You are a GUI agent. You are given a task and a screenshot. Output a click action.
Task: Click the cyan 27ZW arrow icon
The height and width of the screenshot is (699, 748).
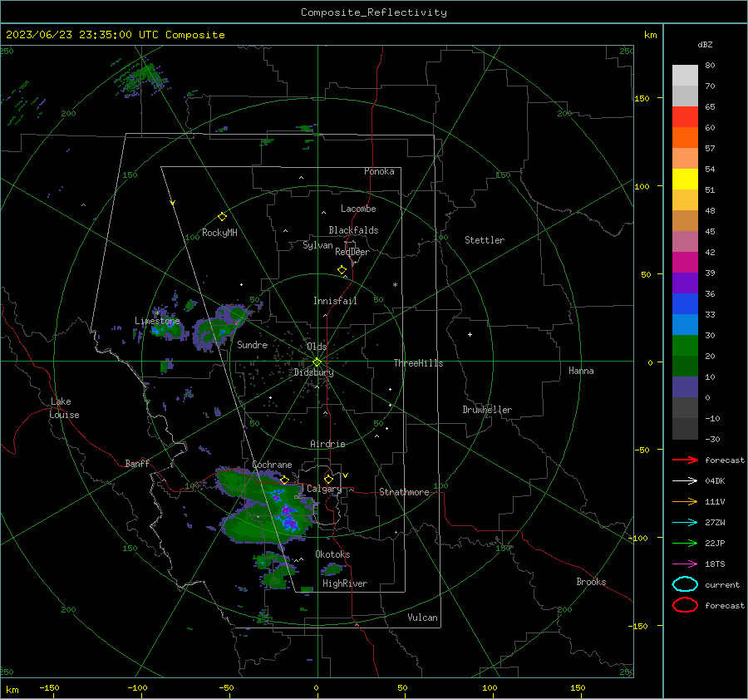pos(685,523)
